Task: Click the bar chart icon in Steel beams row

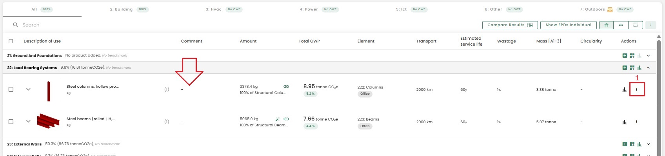Action: [624, 122]
